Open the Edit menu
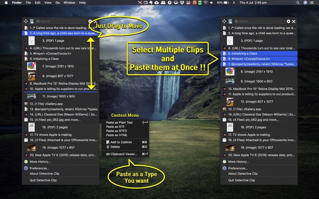This screenshot has width=319, height=199. click(37, 3)
